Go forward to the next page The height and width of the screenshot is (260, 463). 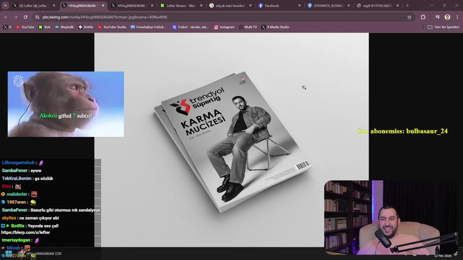tap(16, 17)
